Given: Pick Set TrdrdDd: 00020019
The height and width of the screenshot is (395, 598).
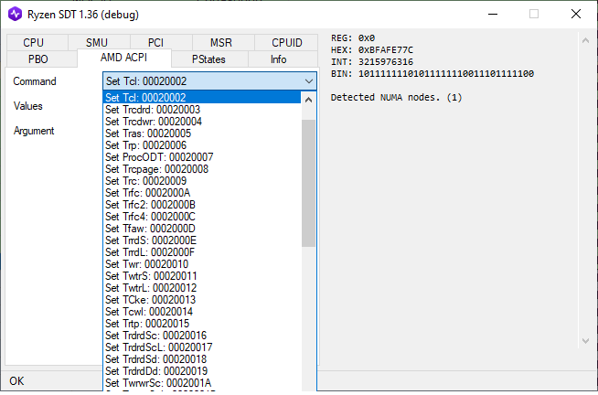Looking at the screenshot, I should [x=202, y=370].
